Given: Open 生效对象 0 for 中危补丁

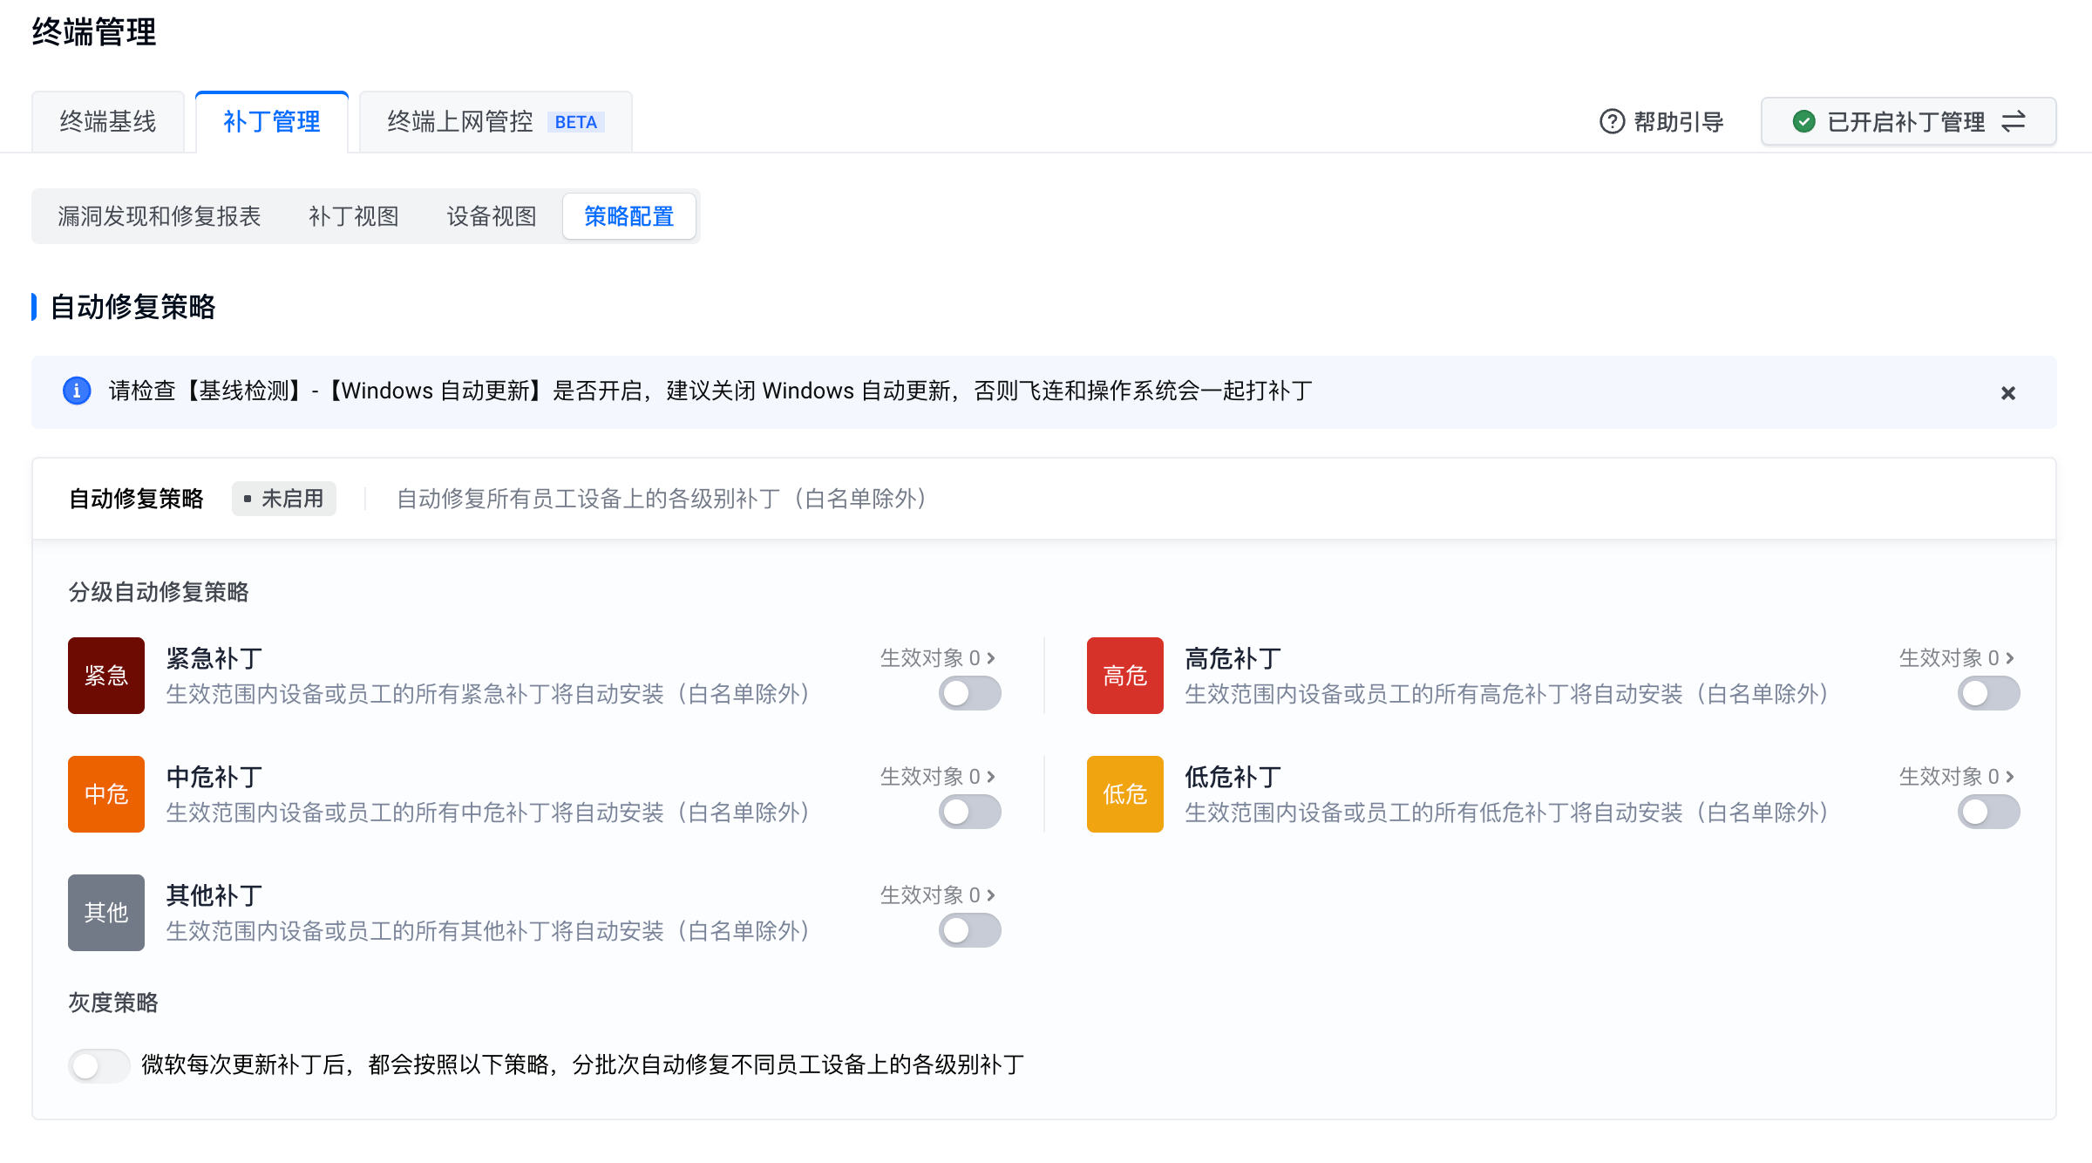Looking at the screenshot, I should tap(937, 777).
